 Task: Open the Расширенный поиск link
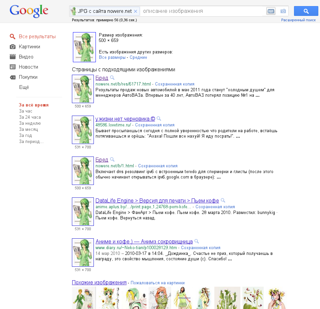298,20
